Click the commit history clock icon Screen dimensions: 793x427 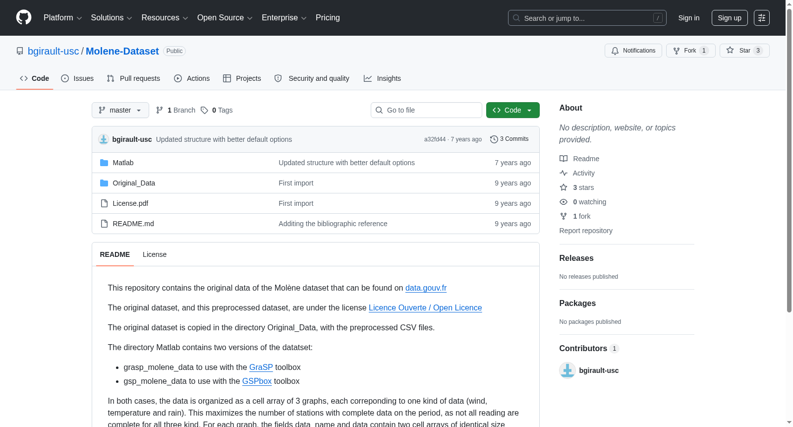tap(494, 139)
